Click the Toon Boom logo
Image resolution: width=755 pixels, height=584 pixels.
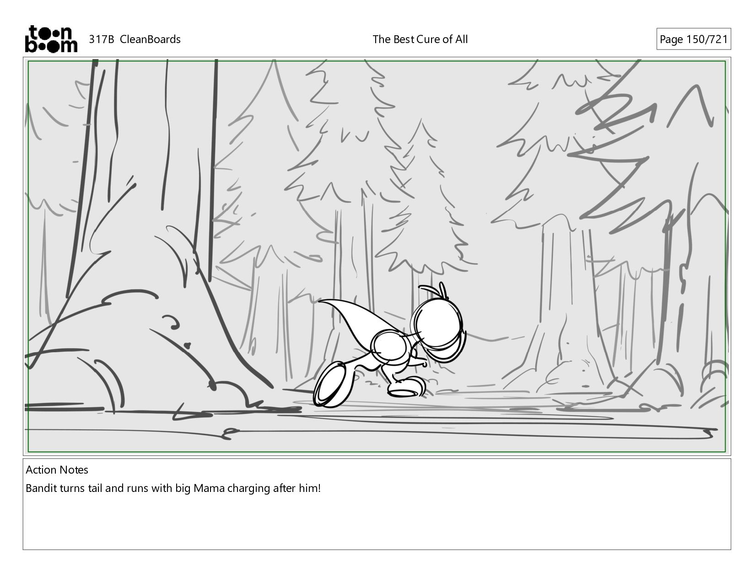point(51,39)
